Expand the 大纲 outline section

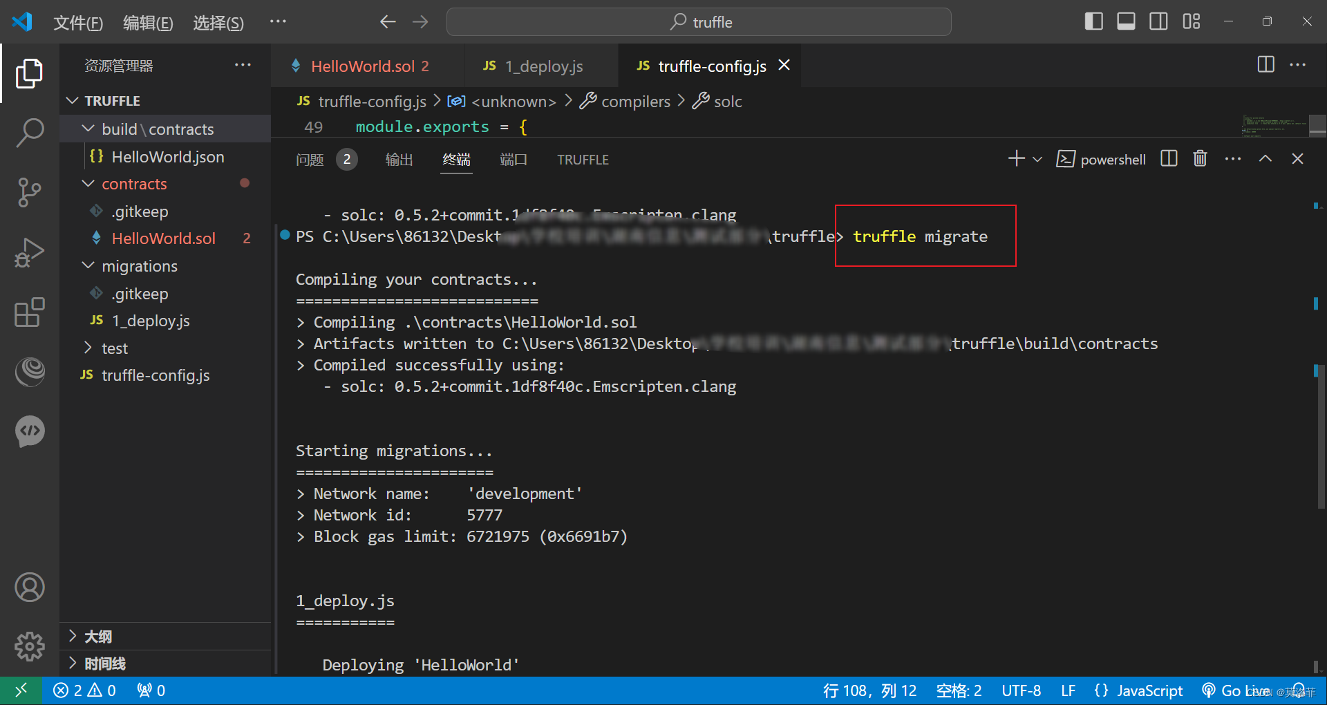(x=166, y=637)
